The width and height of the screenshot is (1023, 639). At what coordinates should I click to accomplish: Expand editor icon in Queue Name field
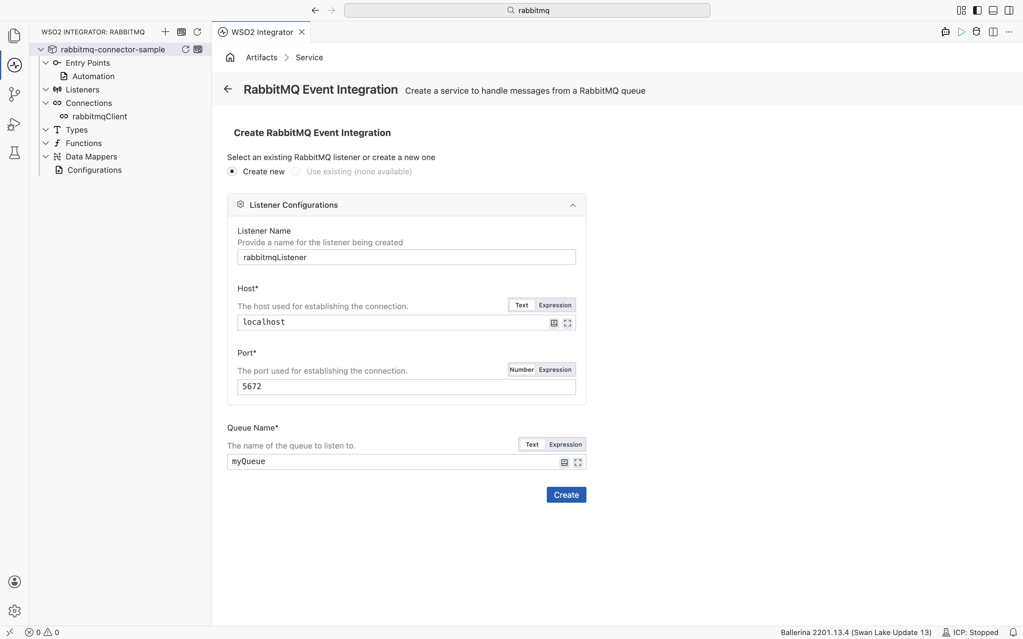[578, 462]
